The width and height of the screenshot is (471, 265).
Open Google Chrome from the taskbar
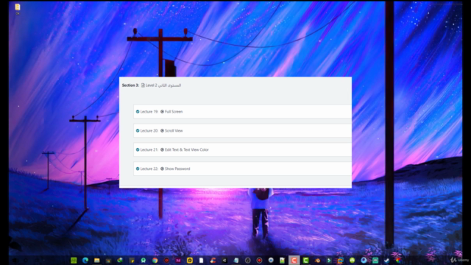click(x=155, y=260)
